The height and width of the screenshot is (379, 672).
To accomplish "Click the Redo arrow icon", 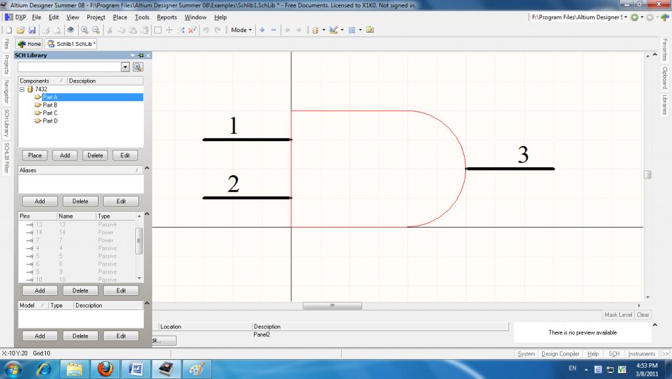I will tap(217, 30).
